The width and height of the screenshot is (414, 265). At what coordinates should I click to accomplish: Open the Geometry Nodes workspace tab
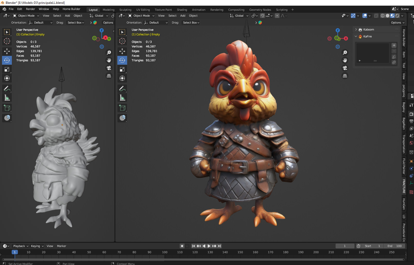tap(260, 10)
